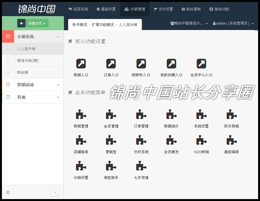
Task: Open the 锦尚中国微信分... account dropdown
Action: [189, 23]
